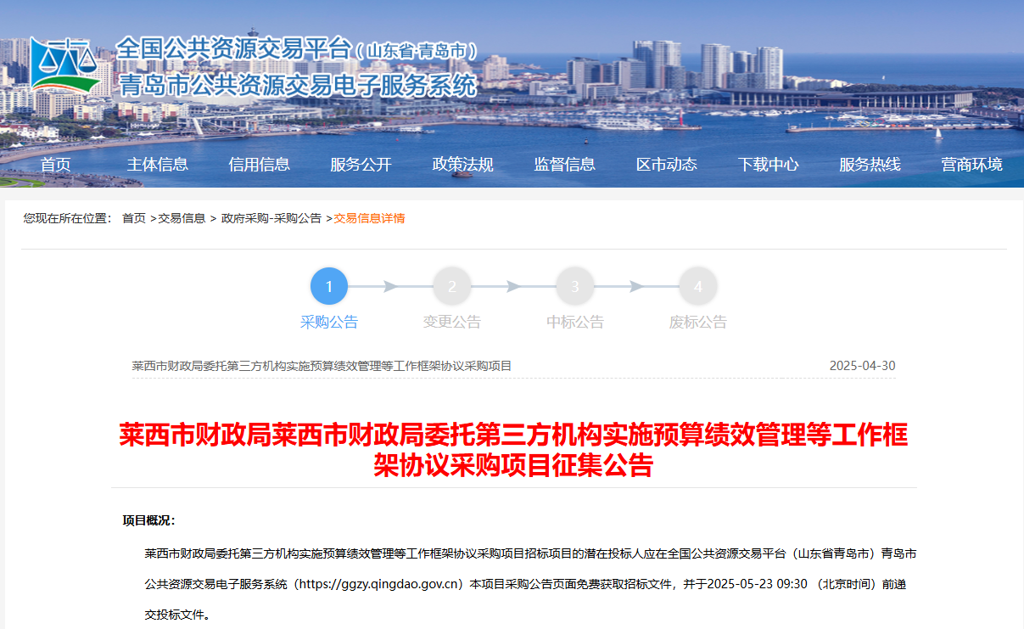Click step circle 1 labeled 采购公告
The width and height of the screenshot is (1024, 629).
pos(329,286)
